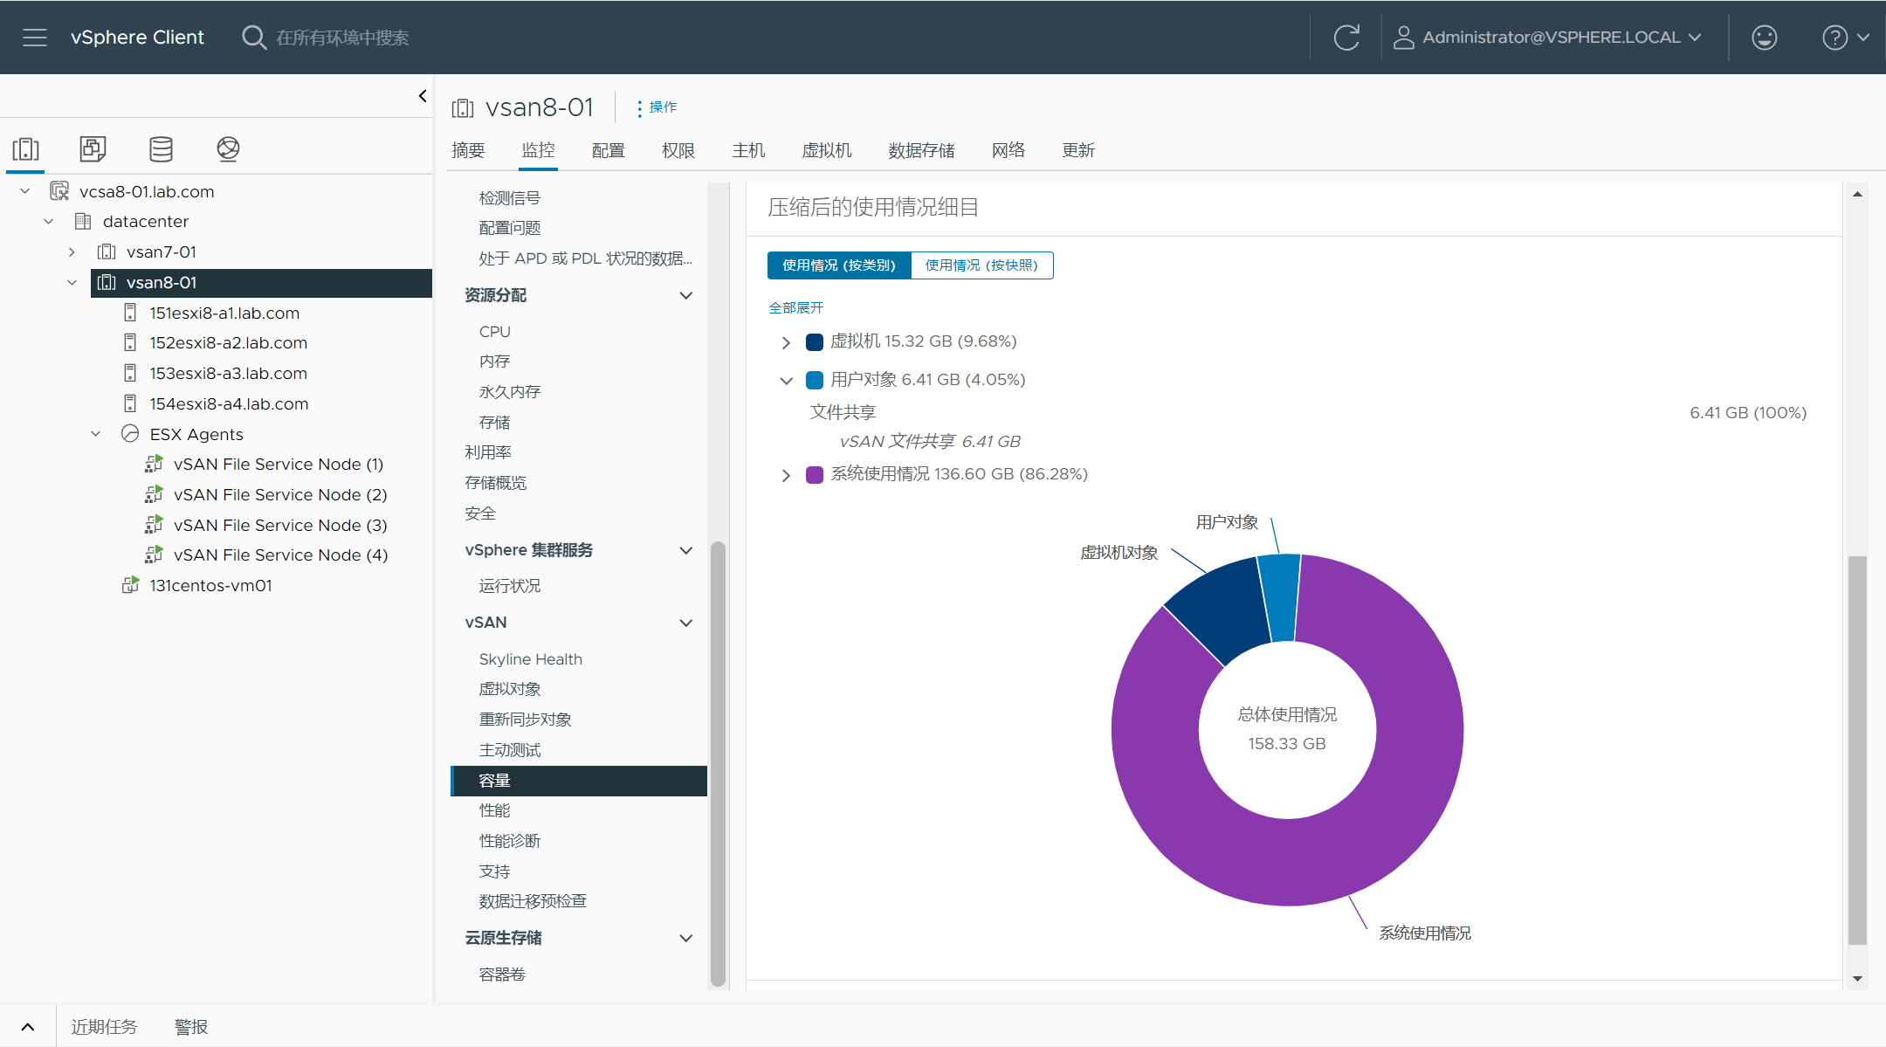The height and width of the screenshot is (1047, 1886).
Task: Click the 虚拟机 dark blue color swatch
Action: pyautogui.click(x=815, y=342)
